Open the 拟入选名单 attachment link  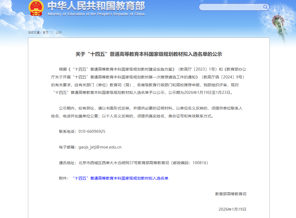[120, 178]
